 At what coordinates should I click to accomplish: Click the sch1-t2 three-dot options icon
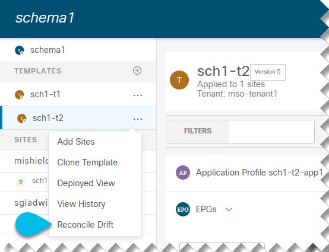138,119
